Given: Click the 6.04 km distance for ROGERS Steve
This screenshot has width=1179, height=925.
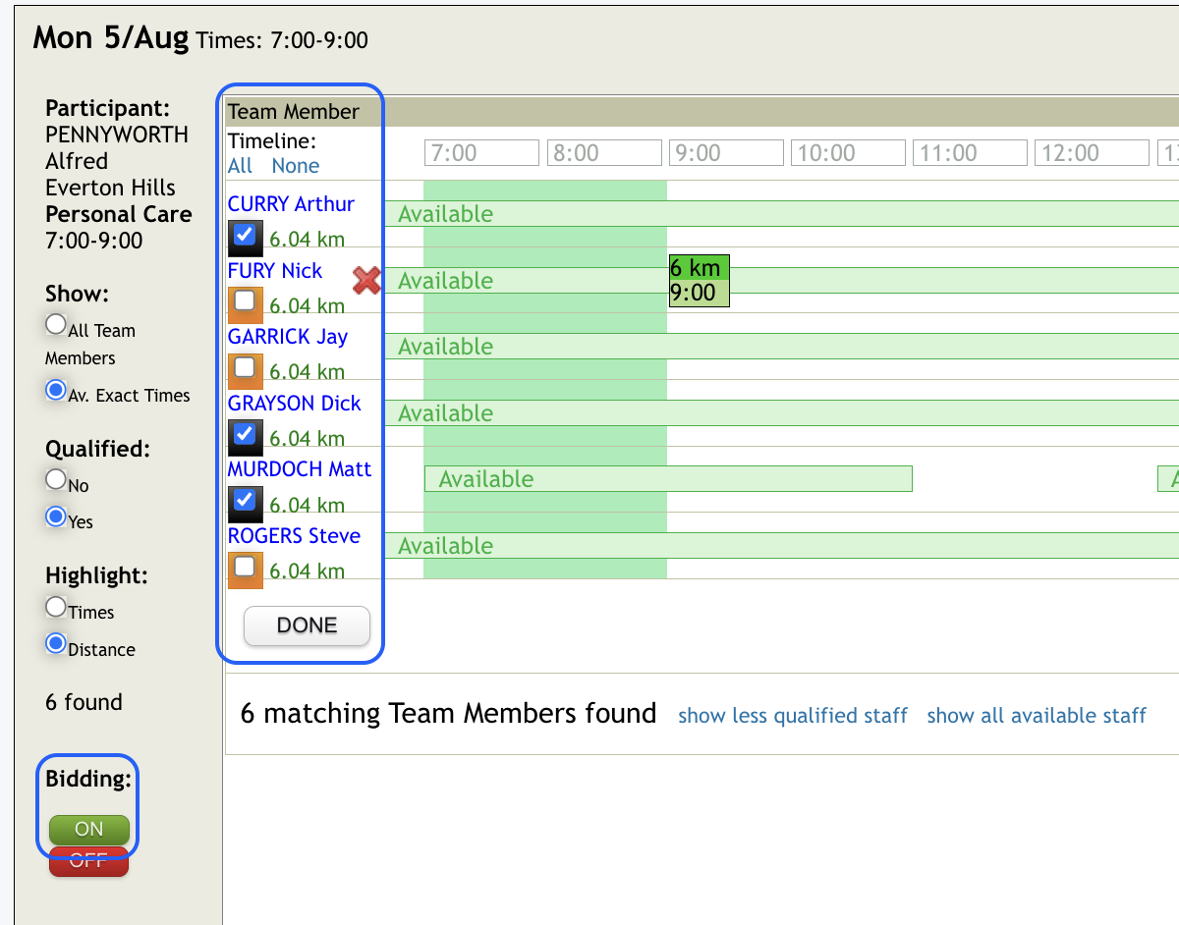Looking at the screenshot, I should pyautogui.click(x=307, y=571).
